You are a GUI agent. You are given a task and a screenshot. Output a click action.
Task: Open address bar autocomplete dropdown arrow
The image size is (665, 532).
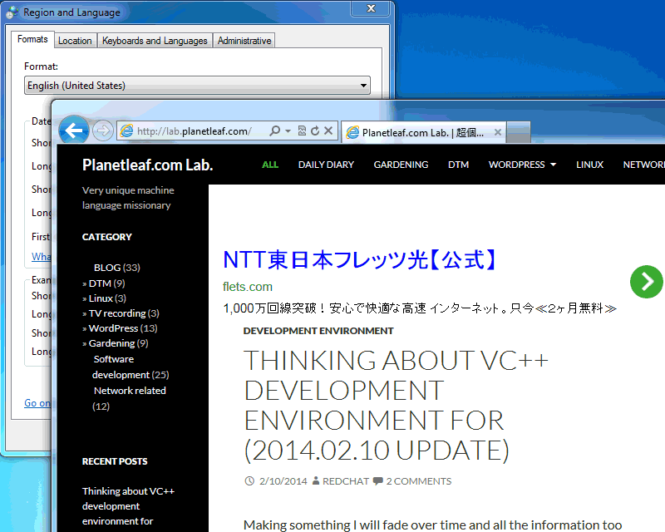pyautogui.click(x=288, y=131)
